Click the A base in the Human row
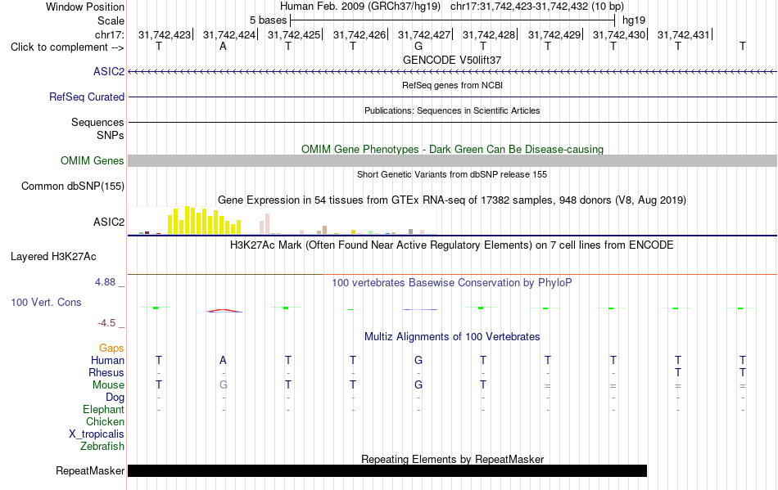The width and height of the screenshot is (778, 490). point(224,360)
